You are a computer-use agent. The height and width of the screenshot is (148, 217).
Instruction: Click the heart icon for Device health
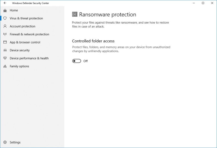point(5,58)
